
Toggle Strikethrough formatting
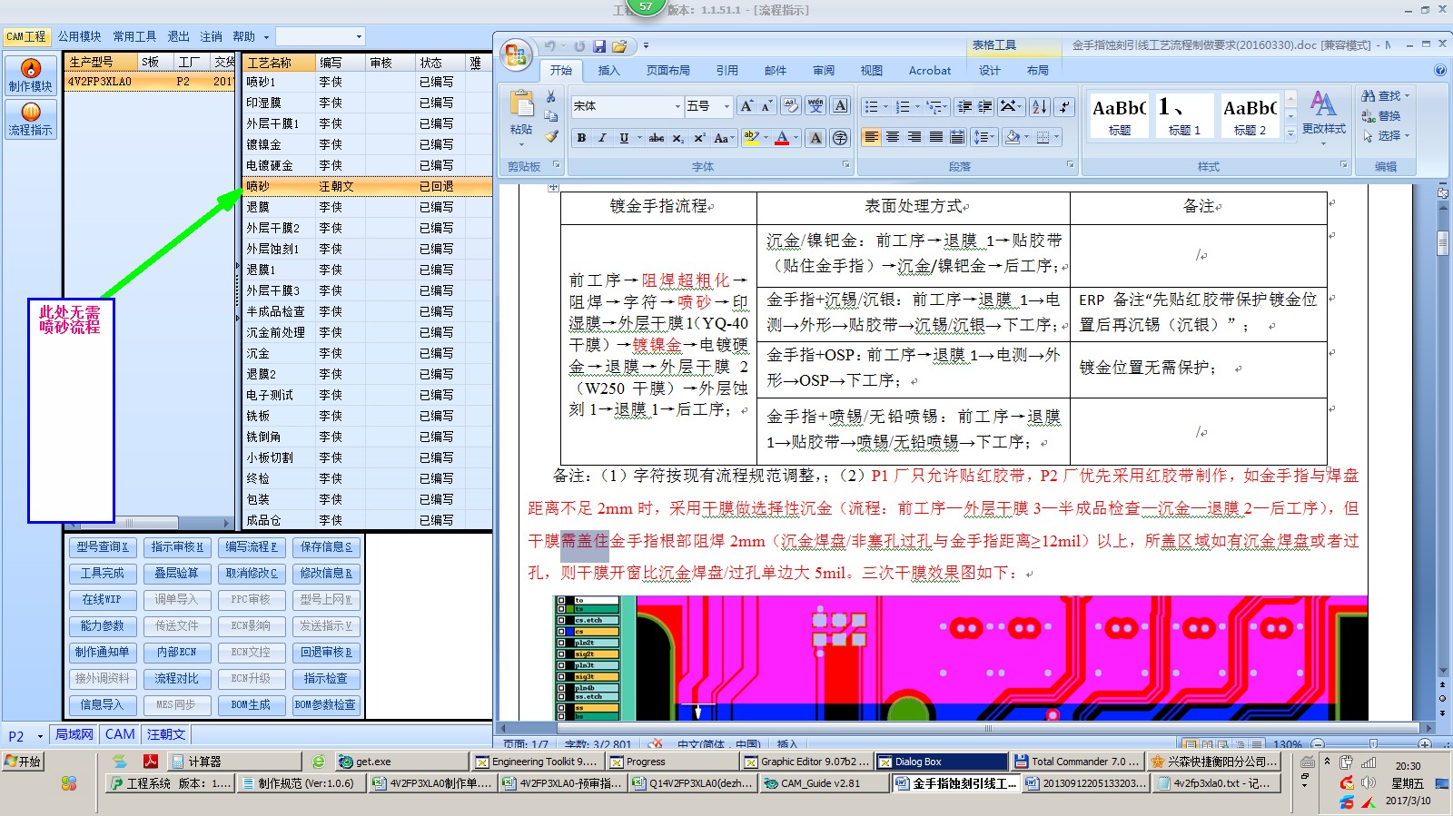(x=656, y=138)
